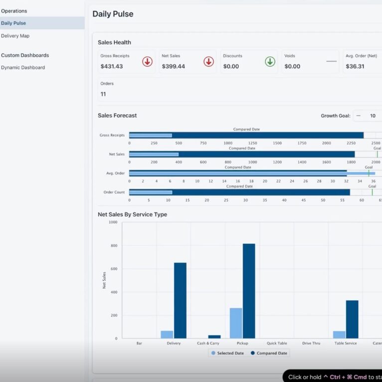
Task: Click the green goal marker on Order Count bar
Action: pos(372,192)
